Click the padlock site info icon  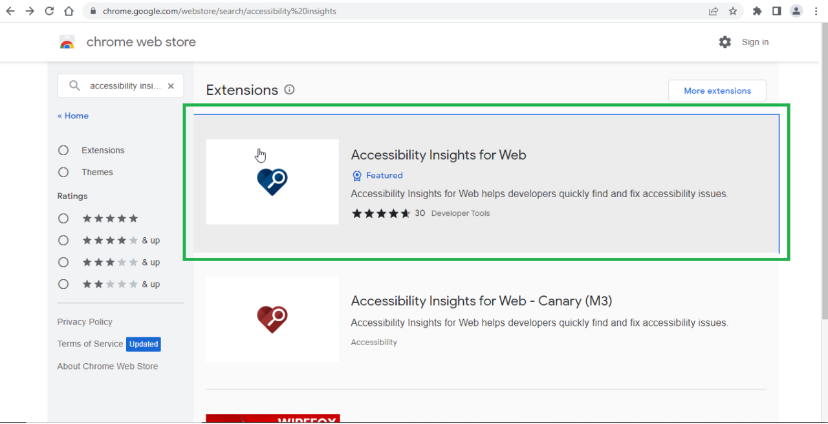[93, 11]
